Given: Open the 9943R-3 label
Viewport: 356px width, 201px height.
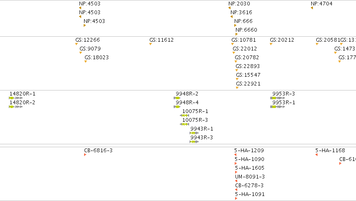Looking at the screenshot, I should pos(202,138).
